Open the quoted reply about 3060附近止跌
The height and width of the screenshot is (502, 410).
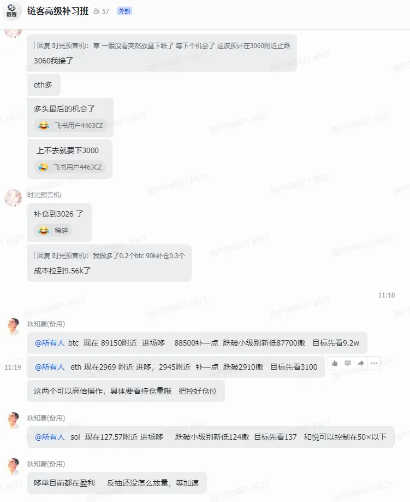pos(163,46)
